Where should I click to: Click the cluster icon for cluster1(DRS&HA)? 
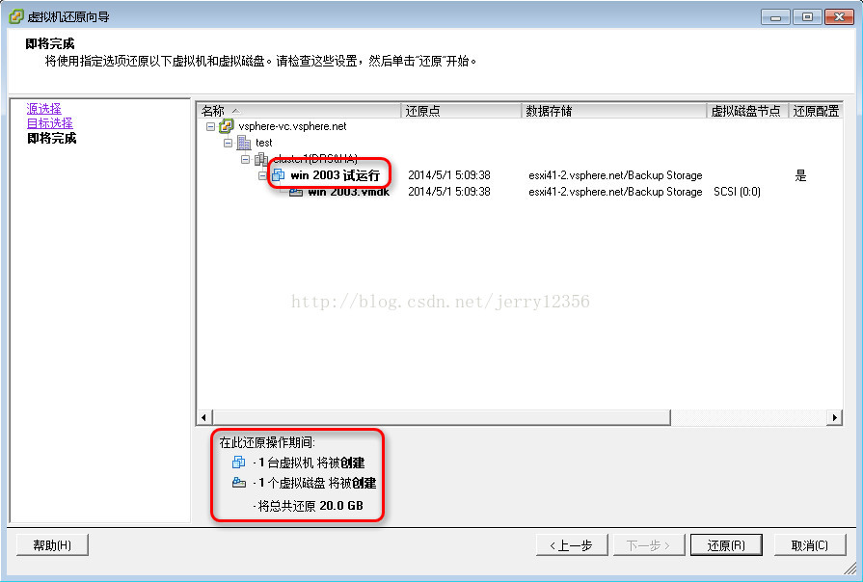pyautogui.click(x=261, y=160)
